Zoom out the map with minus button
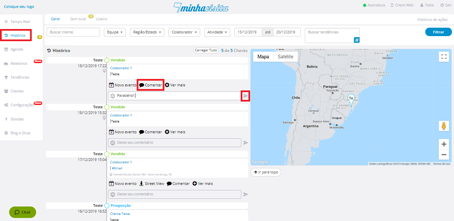 click(x=444, y=155)
